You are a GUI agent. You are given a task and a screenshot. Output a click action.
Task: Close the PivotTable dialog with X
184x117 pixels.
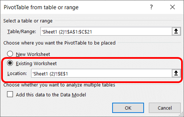172,7
